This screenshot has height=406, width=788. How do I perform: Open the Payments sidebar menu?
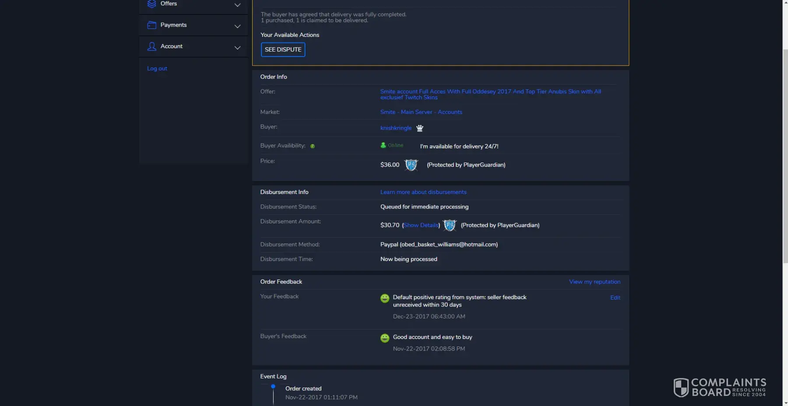pyautogui.click(x=193, y=25)
